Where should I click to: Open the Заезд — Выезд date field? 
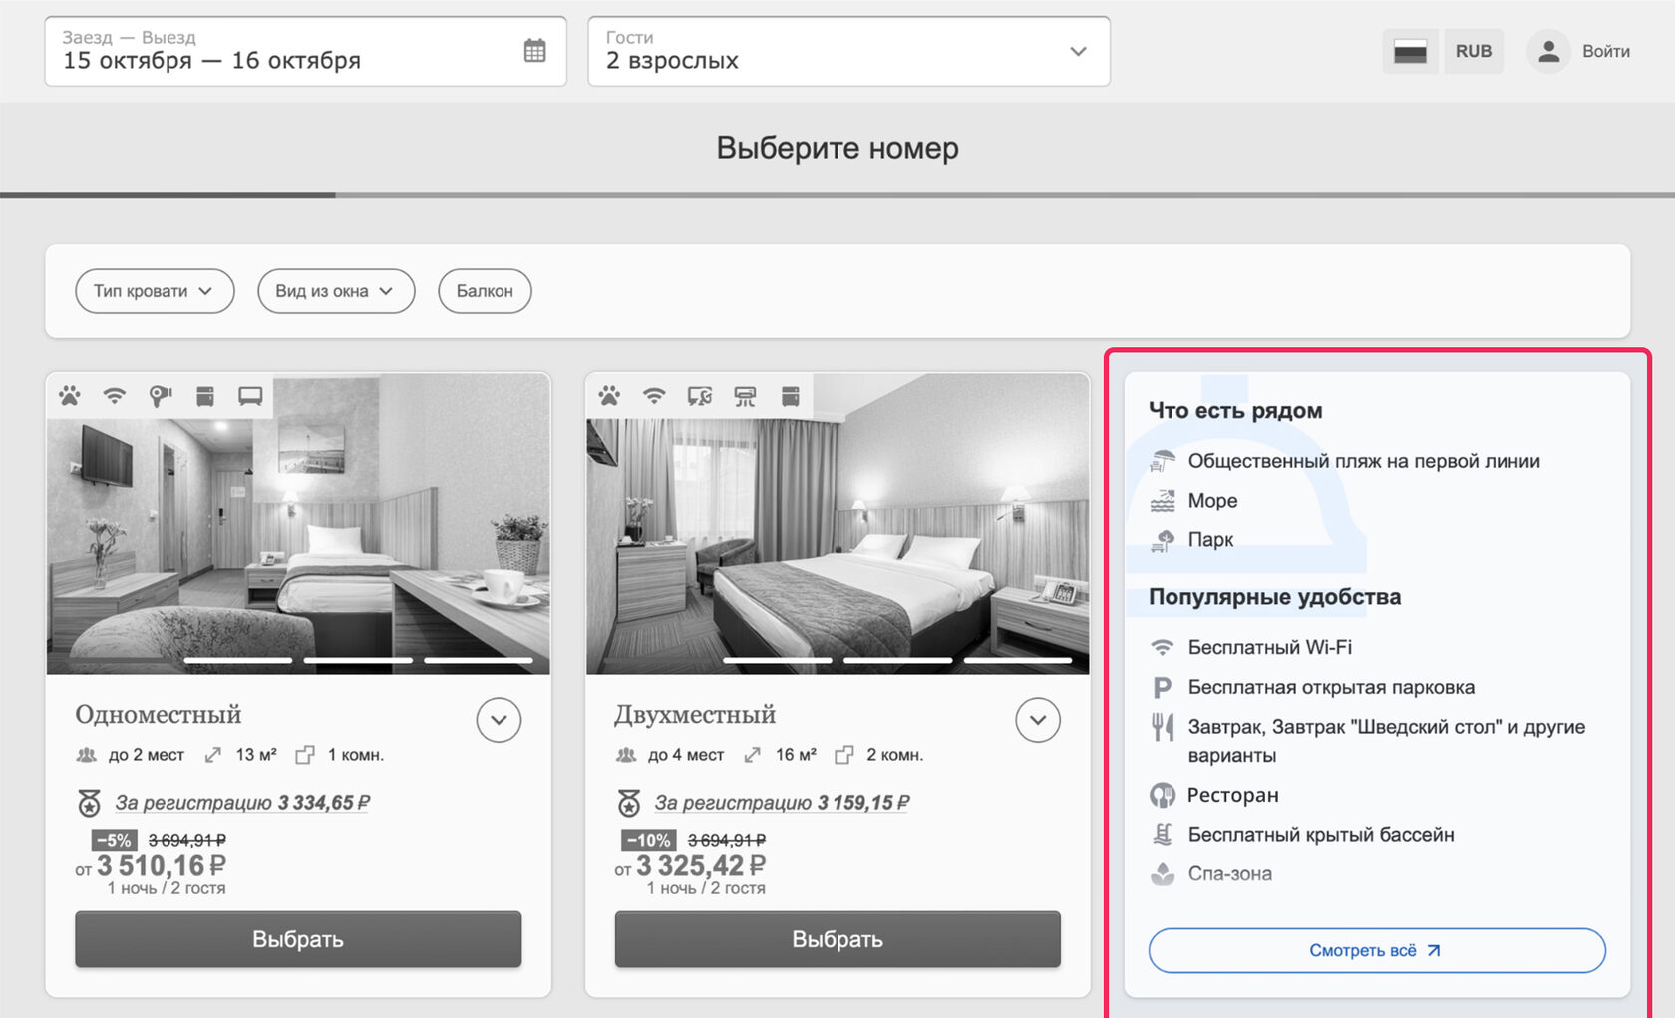(x=305, y=51)
